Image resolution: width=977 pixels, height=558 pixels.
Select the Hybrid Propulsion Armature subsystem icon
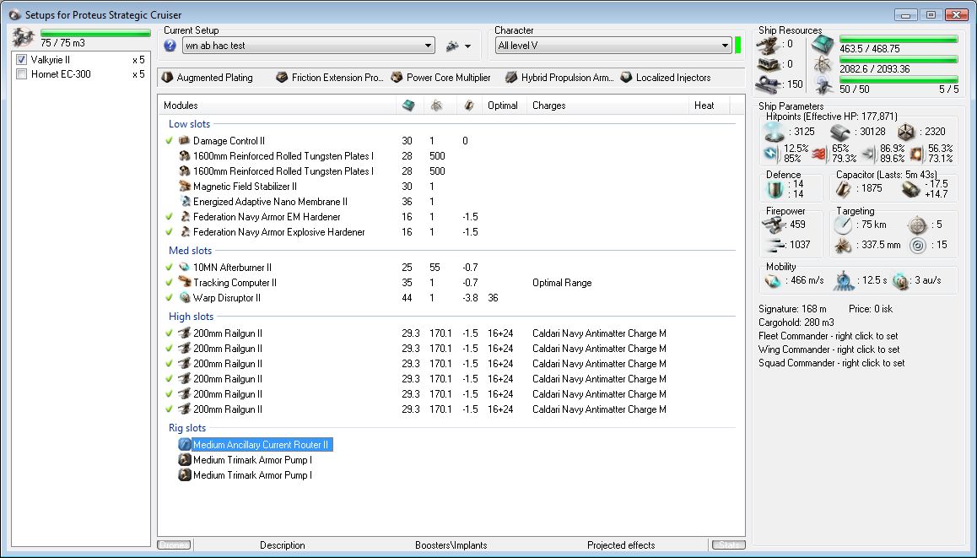pos(511,78)
